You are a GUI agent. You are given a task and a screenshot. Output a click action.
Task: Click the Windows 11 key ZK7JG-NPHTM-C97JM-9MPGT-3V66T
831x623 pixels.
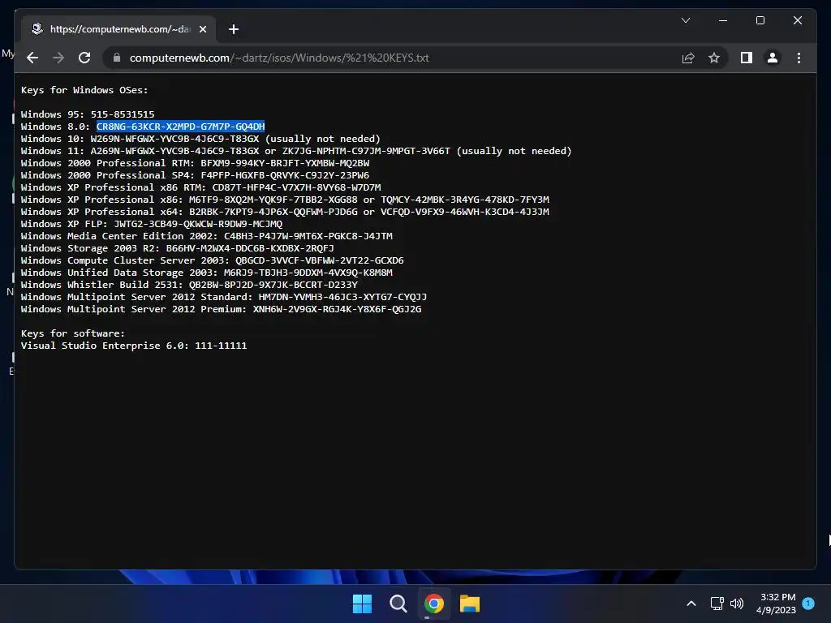(x=366, y=151)
